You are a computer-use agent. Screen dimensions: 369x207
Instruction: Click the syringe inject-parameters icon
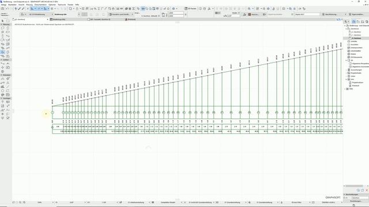click(23, 9)
